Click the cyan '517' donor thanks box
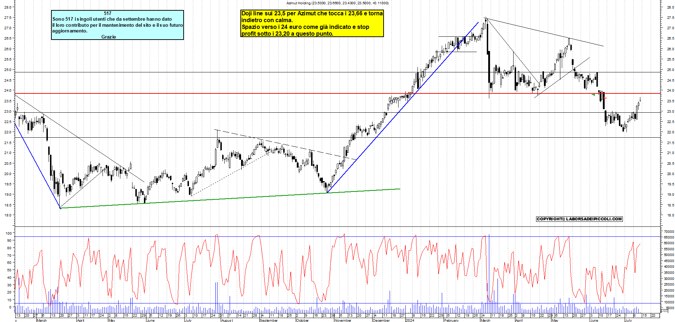Screen dimensions: 675x322 [x=117, y=25]
